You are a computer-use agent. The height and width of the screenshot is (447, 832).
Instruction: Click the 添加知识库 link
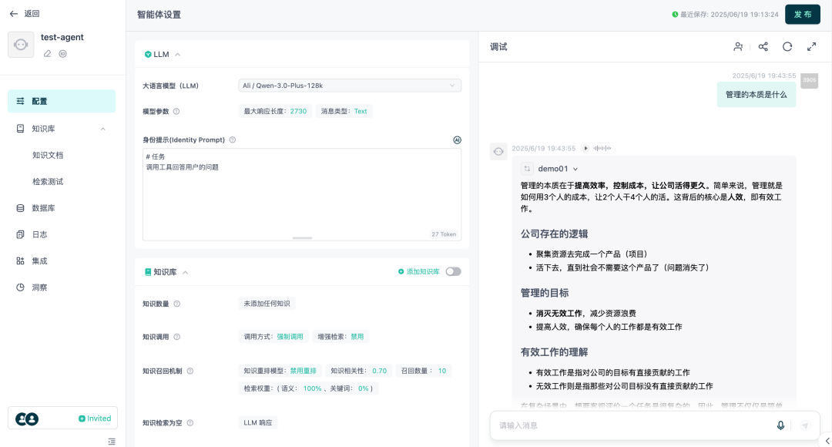(x=424, y=271)
